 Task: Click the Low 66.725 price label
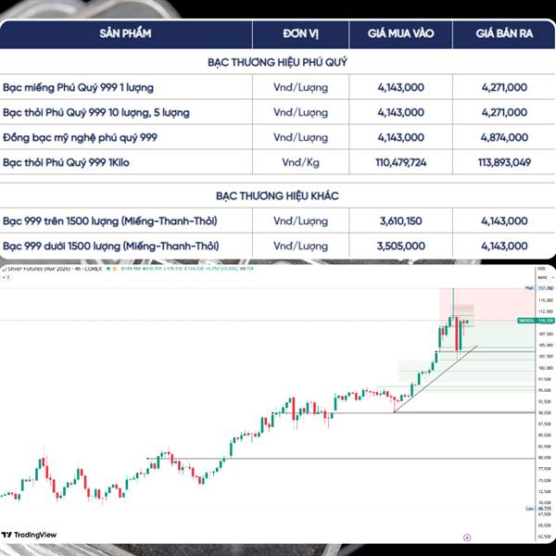tap(539, 509)
